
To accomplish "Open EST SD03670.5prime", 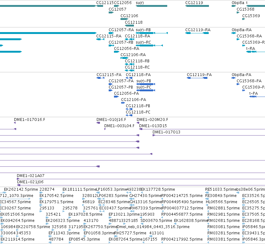I will point(156,221).
